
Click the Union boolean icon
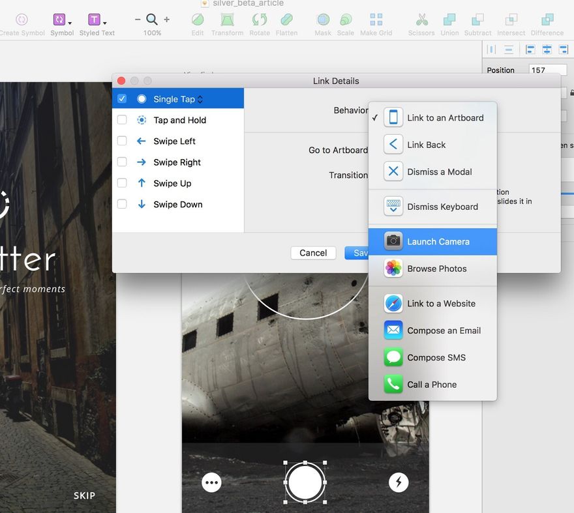point(449,20)
